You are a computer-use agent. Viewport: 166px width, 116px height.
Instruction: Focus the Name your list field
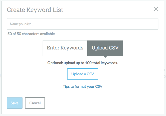pos(83,24)
